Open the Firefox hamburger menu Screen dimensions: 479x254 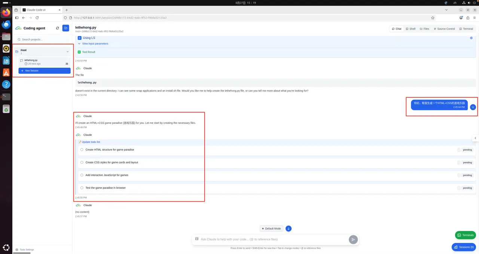475,18
